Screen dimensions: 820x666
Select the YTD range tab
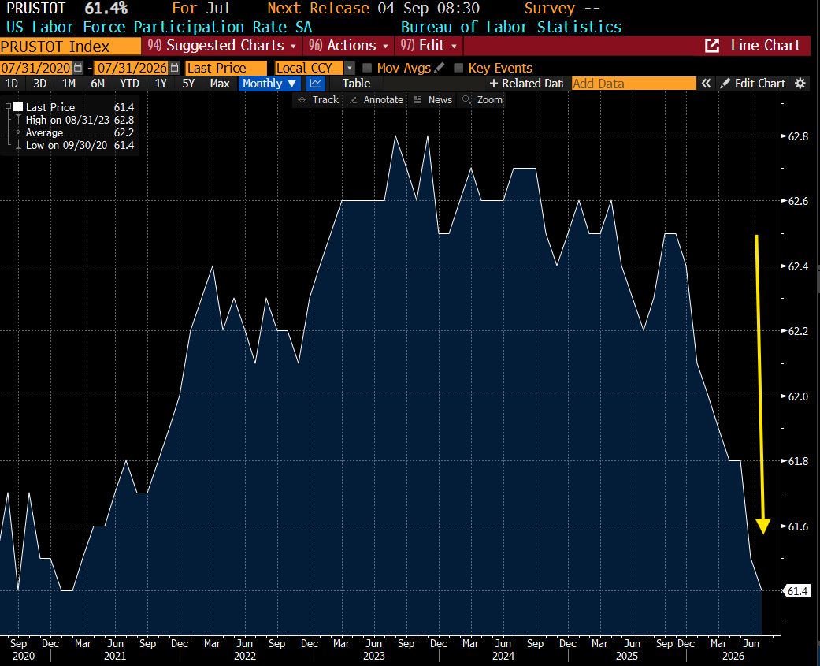tap(129, 84)
